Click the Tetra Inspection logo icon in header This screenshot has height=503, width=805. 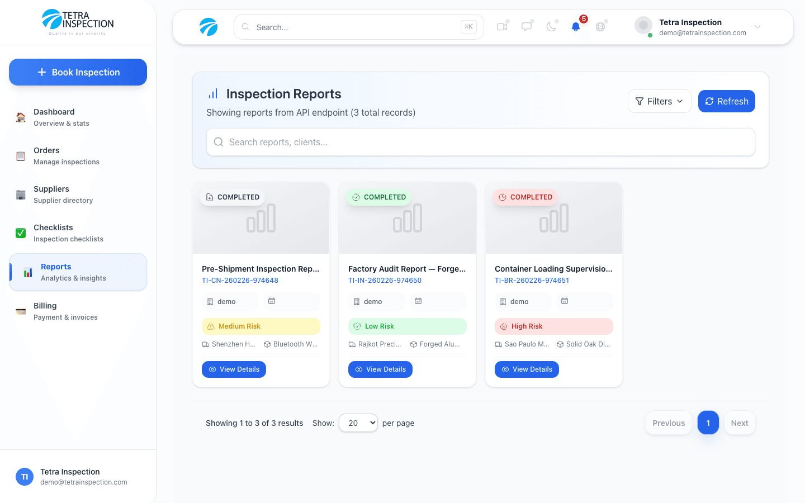(x=209, y=26)
